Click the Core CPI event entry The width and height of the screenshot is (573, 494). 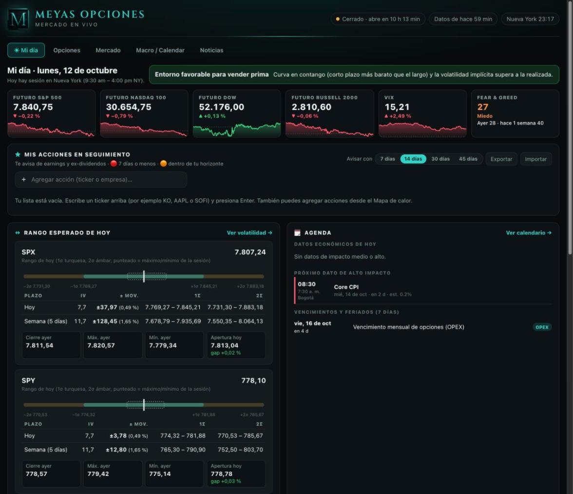(x=423, y=290)
